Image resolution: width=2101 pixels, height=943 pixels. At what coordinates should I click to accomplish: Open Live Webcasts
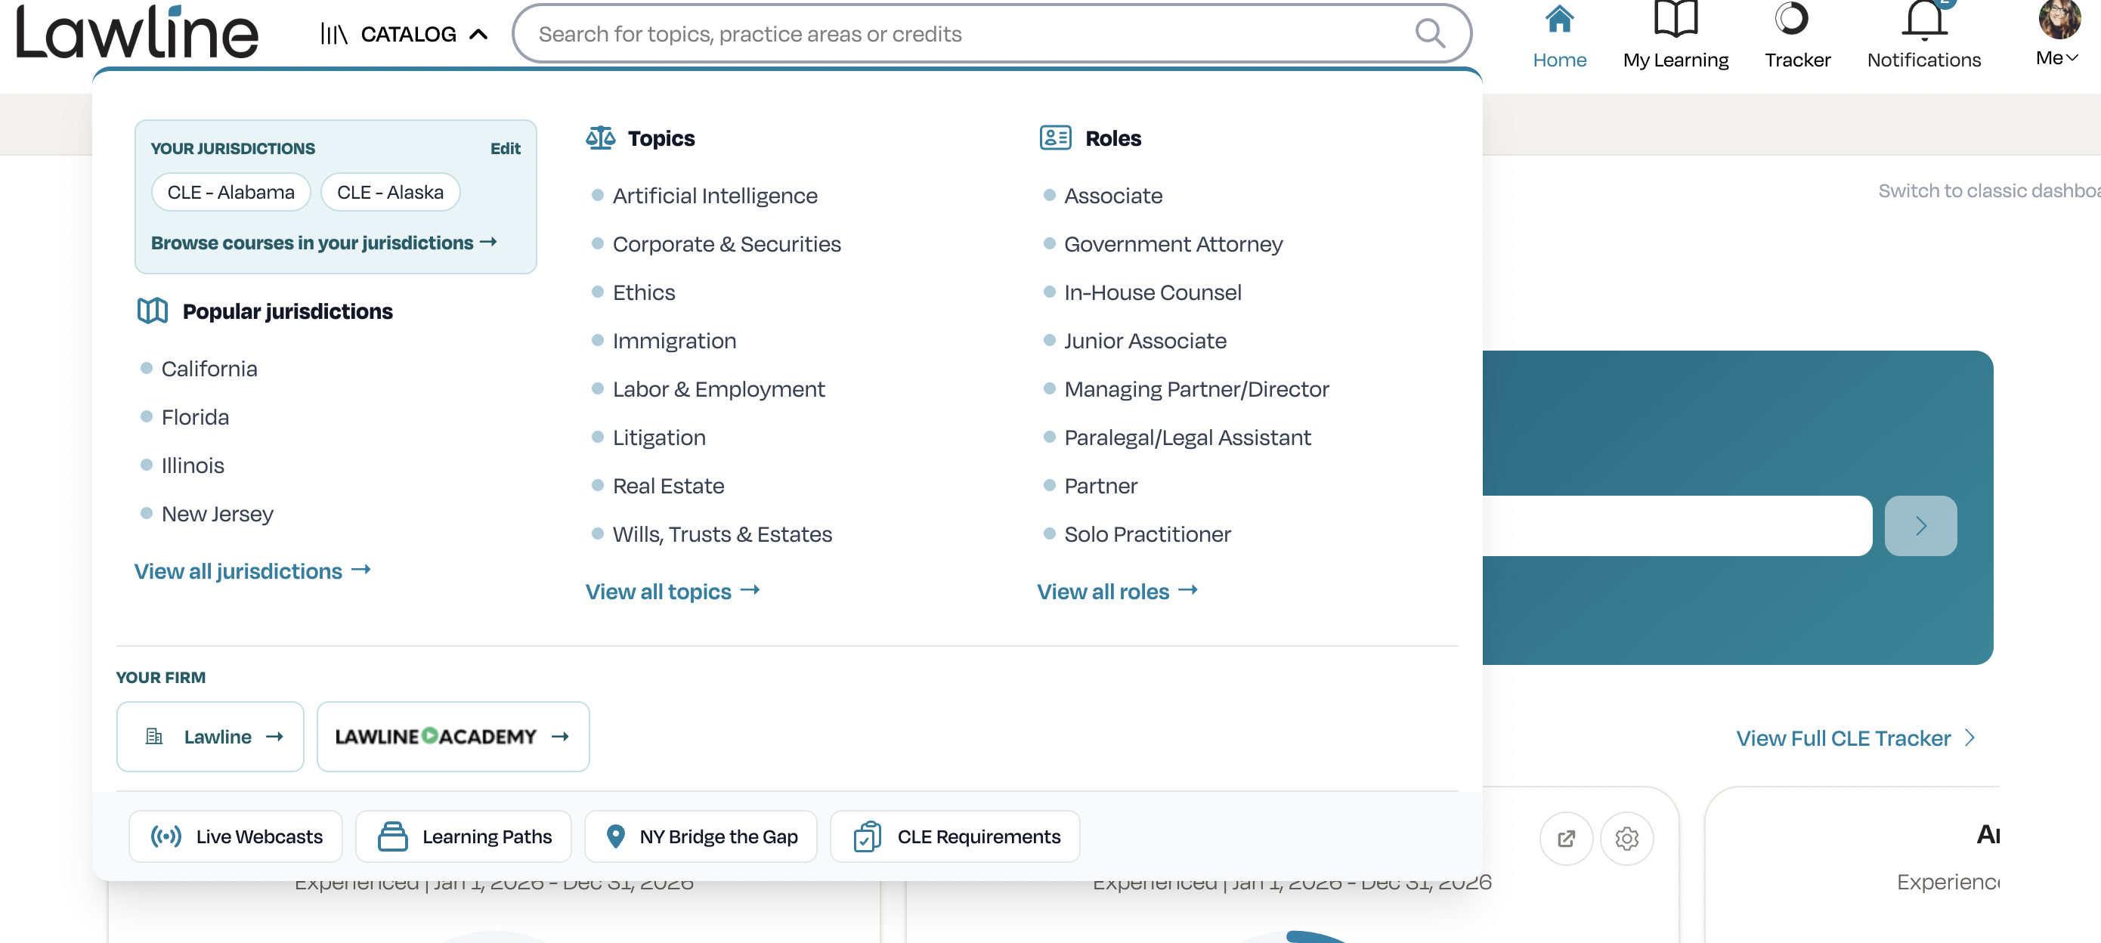pyautogui.click(x=236, y=837)
